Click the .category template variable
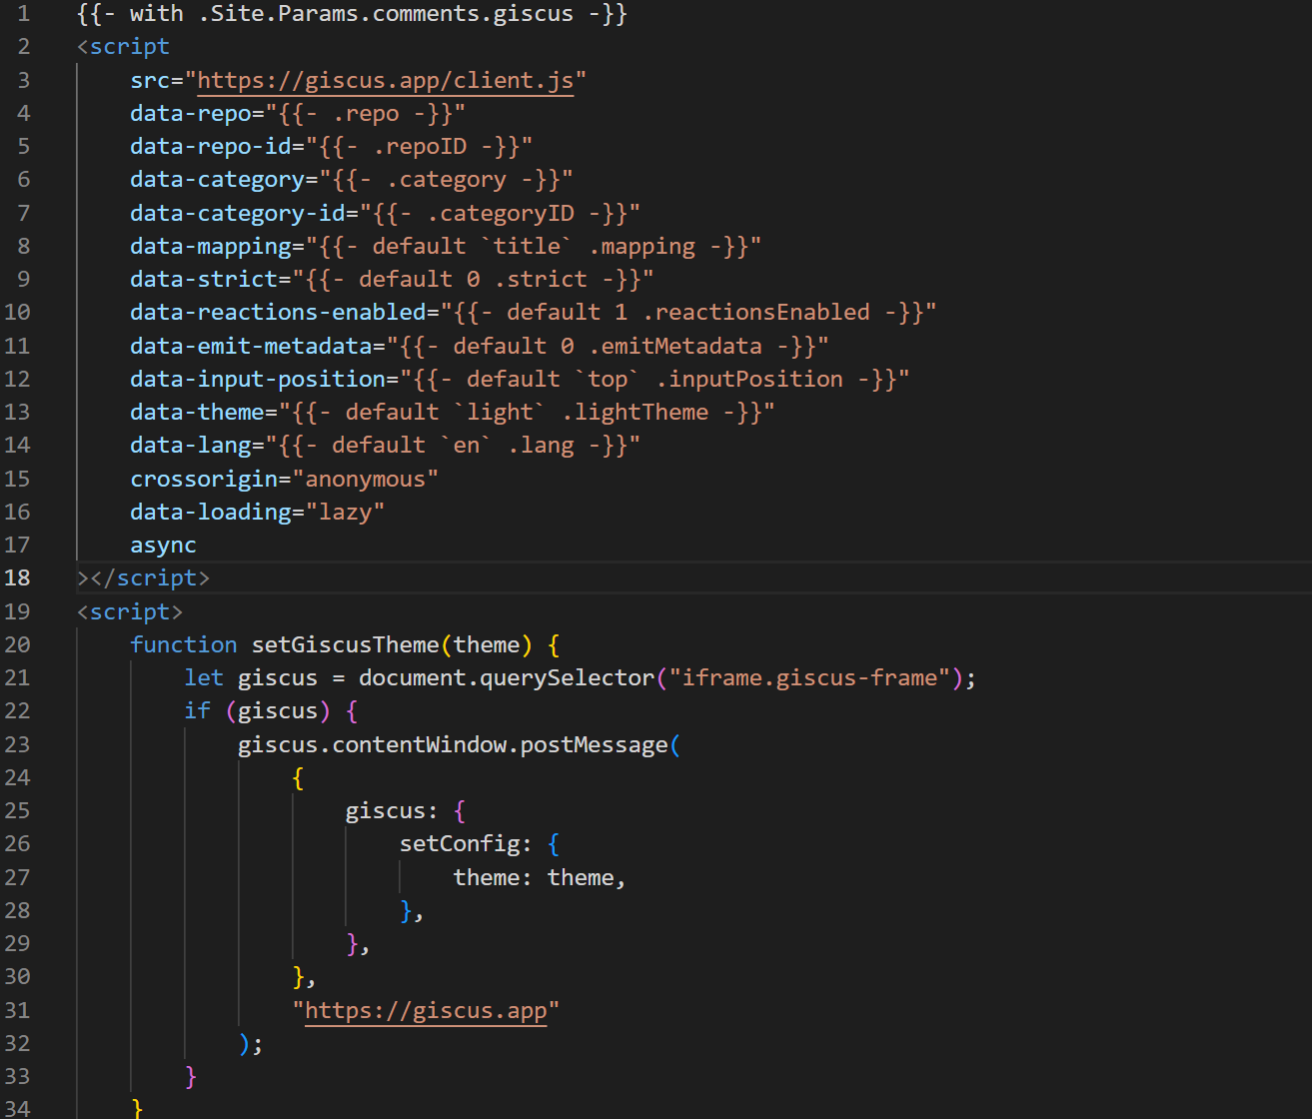This screenshot has height=1119, width=1312. 446,180
